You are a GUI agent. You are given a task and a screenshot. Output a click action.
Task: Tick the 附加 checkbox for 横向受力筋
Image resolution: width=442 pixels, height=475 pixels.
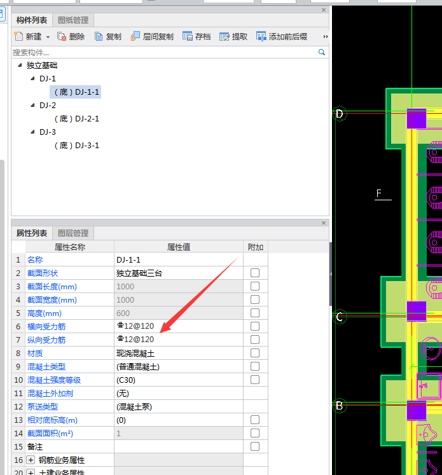point(255,326)
